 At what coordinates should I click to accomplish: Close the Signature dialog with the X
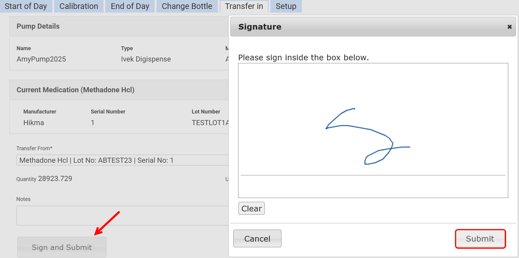pyautogui.click(x=509, y=27)
